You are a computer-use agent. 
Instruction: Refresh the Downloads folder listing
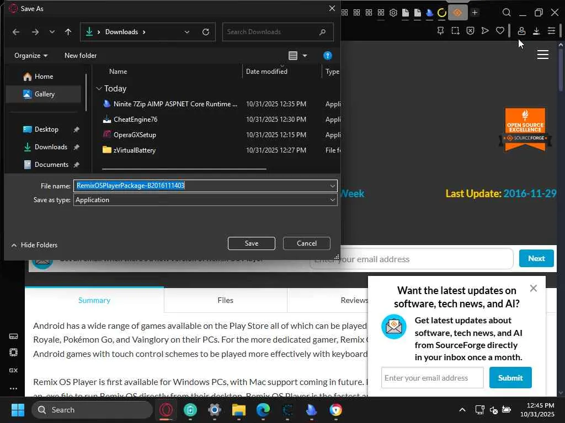pyautogui.click(x=206, y=32)
